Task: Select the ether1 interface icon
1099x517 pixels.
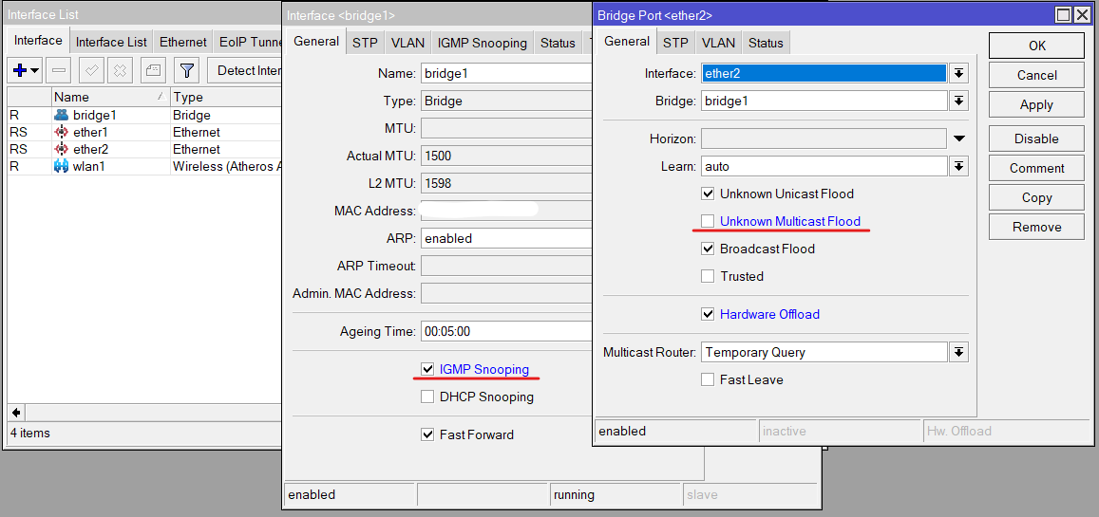Action: (x=61, y=132)
